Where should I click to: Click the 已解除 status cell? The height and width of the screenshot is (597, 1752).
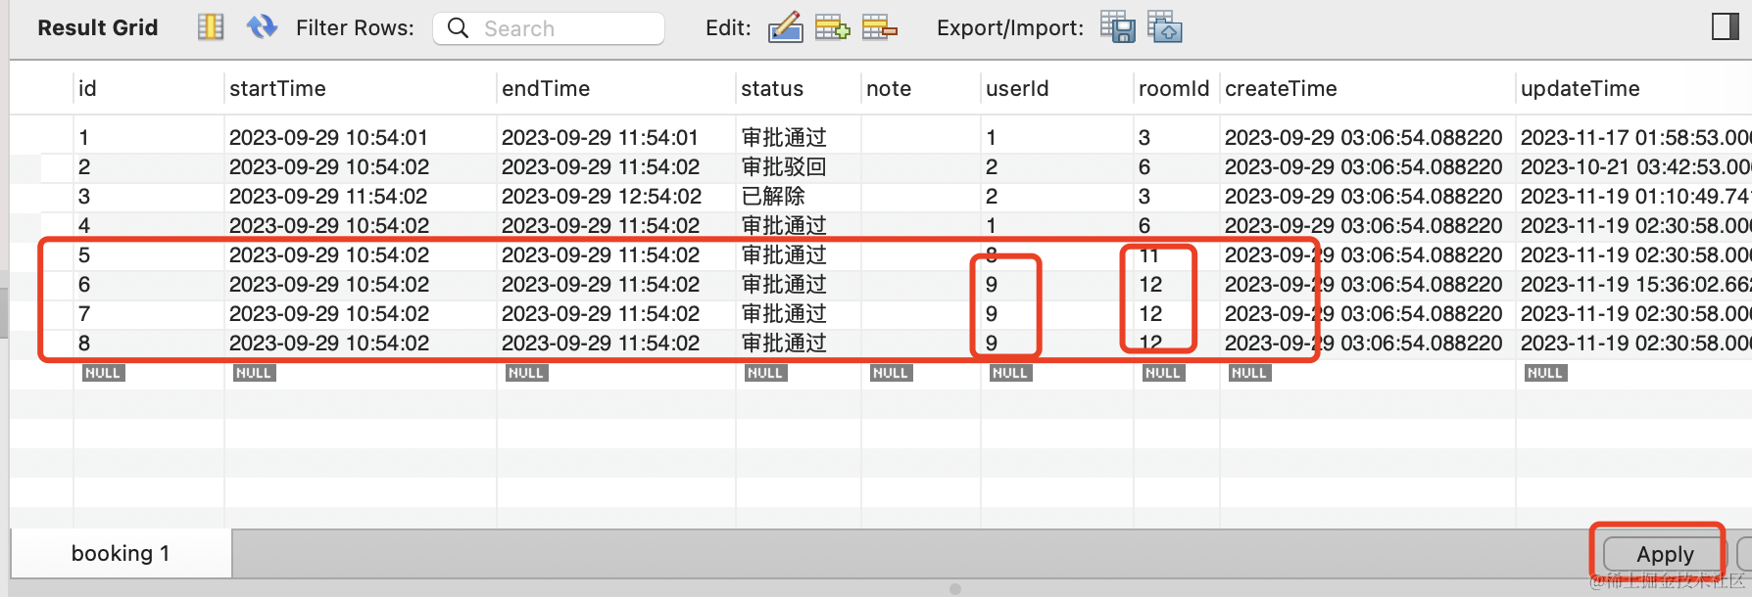click(x=773, y=197)
